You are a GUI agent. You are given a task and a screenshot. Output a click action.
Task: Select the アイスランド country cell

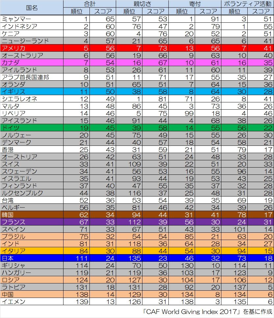point(32,121)
